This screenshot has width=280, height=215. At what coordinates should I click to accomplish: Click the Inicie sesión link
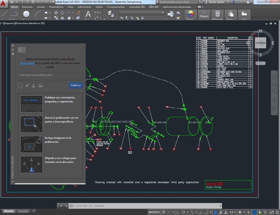pos(27,63)
